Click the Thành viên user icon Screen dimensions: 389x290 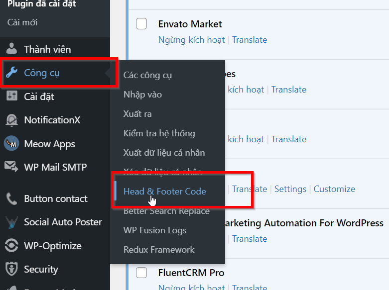pyautogui.click(x=11, y=49)
